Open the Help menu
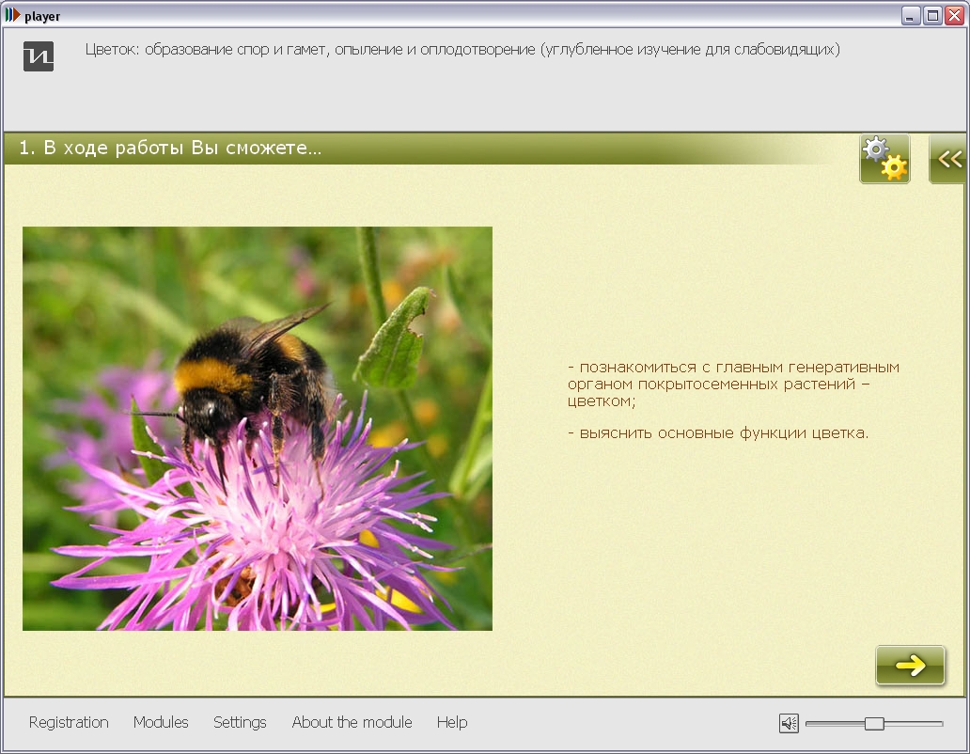This screenshot has height=754, width=970. coord(452,722)
